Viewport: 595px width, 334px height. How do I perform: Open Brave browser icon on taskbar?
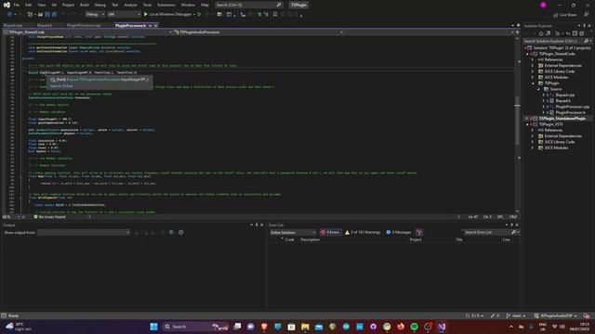point(264,327)
